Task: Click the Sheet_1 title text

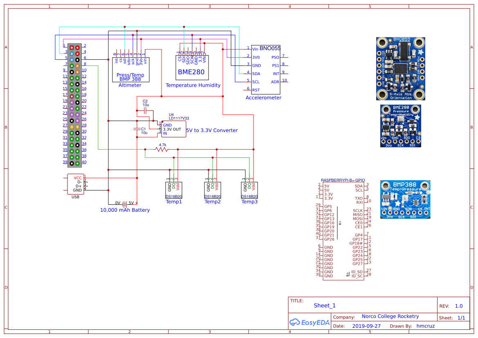Action: tap(325, 305)
